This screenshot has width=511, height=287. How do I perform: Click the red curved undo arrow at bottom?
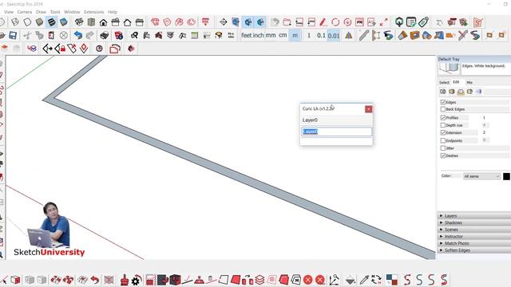coord(95,280)
